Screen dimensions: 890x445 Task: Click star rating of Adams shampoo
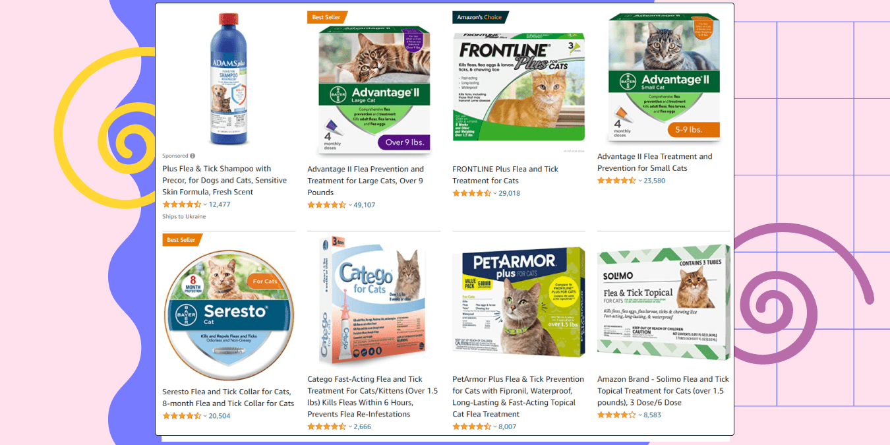[x=182, y=204]
